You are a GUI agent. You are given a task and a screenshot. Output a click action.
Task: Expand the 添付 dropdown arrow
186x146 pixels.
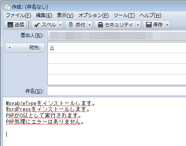tap(89, 25)
